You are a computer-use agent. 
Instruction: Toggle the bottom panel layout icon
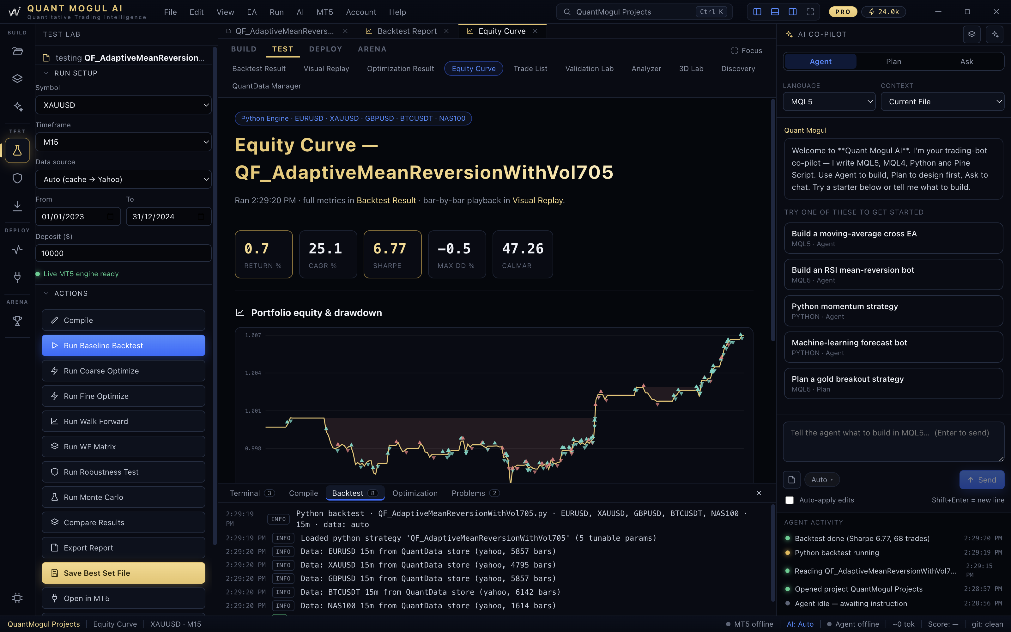tap(775, 12)
